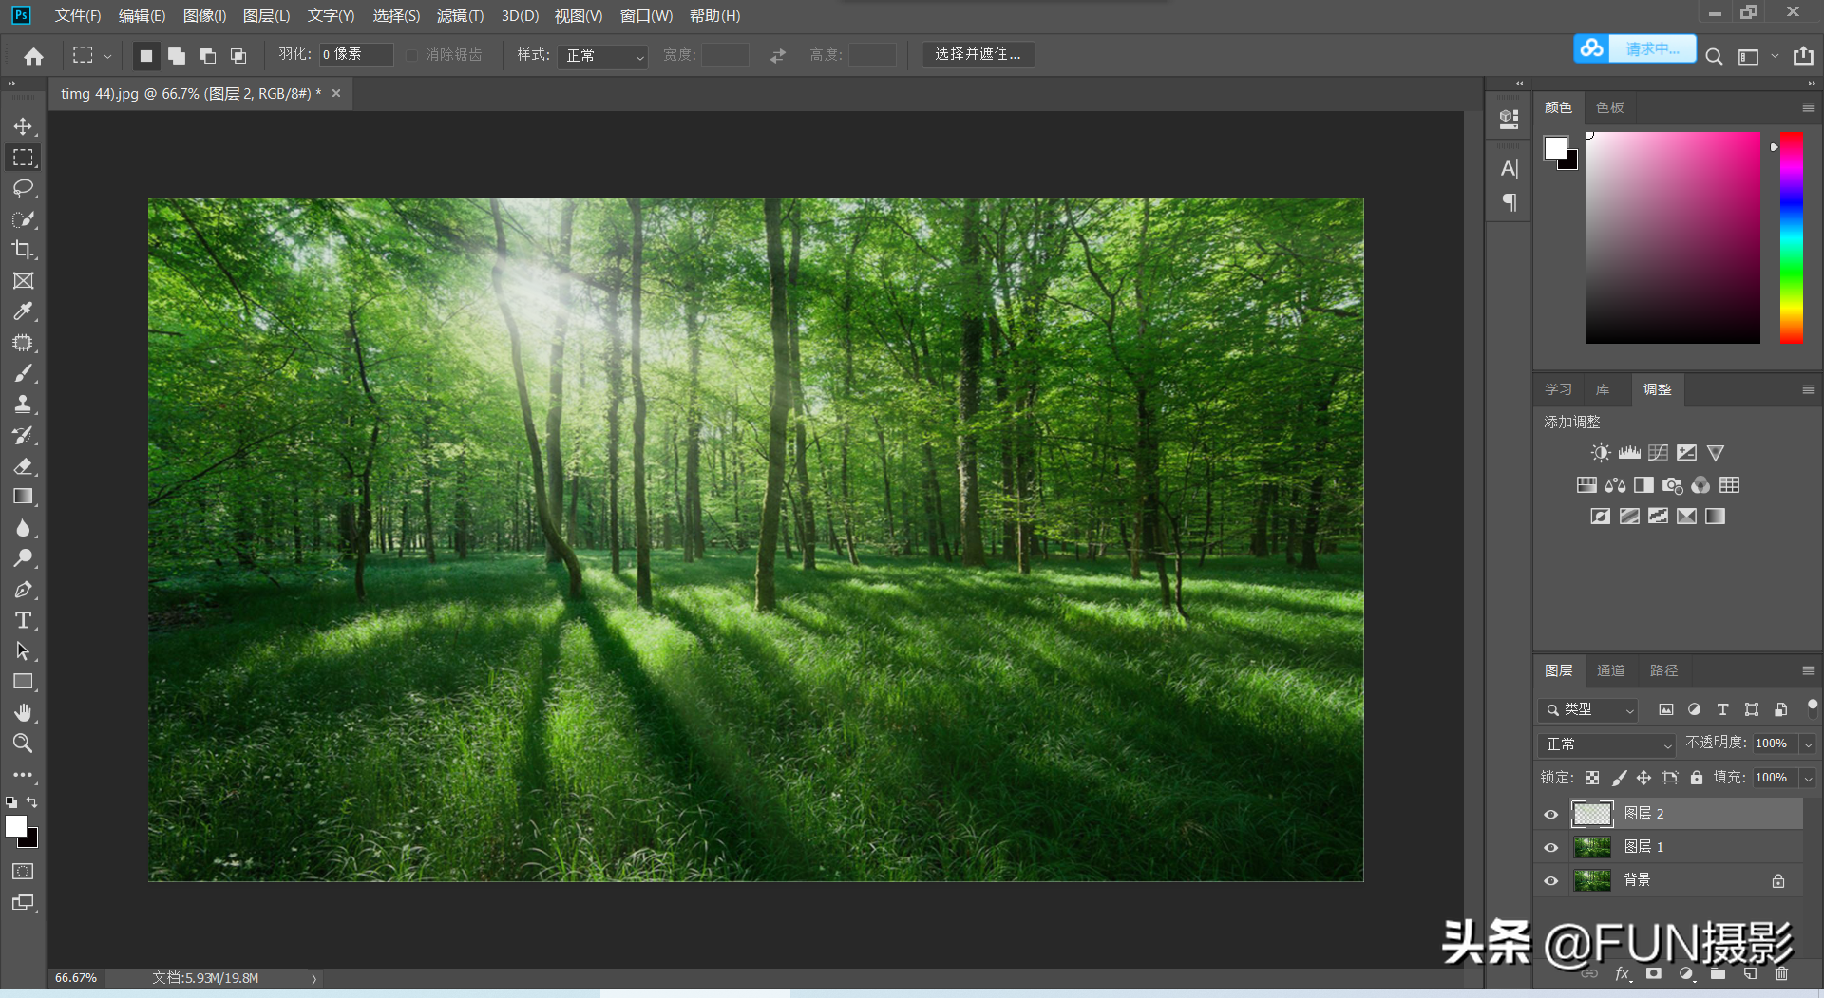Select the Zoom tool

(23, 744)
